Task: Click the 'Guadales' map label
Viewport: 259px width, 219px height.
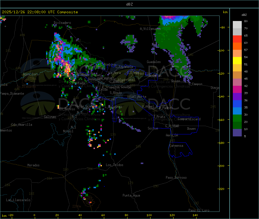Action: click(154, 62)
